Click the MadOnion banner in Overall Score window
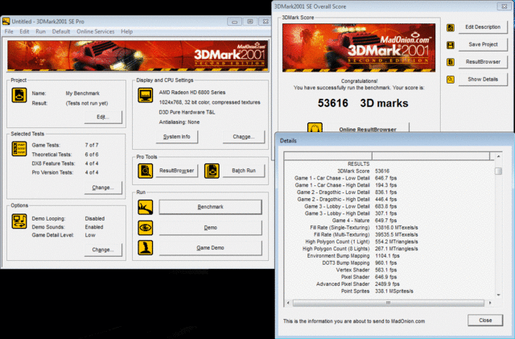The image size is (515, 339). pyautogui.click(x=359, y=48)
